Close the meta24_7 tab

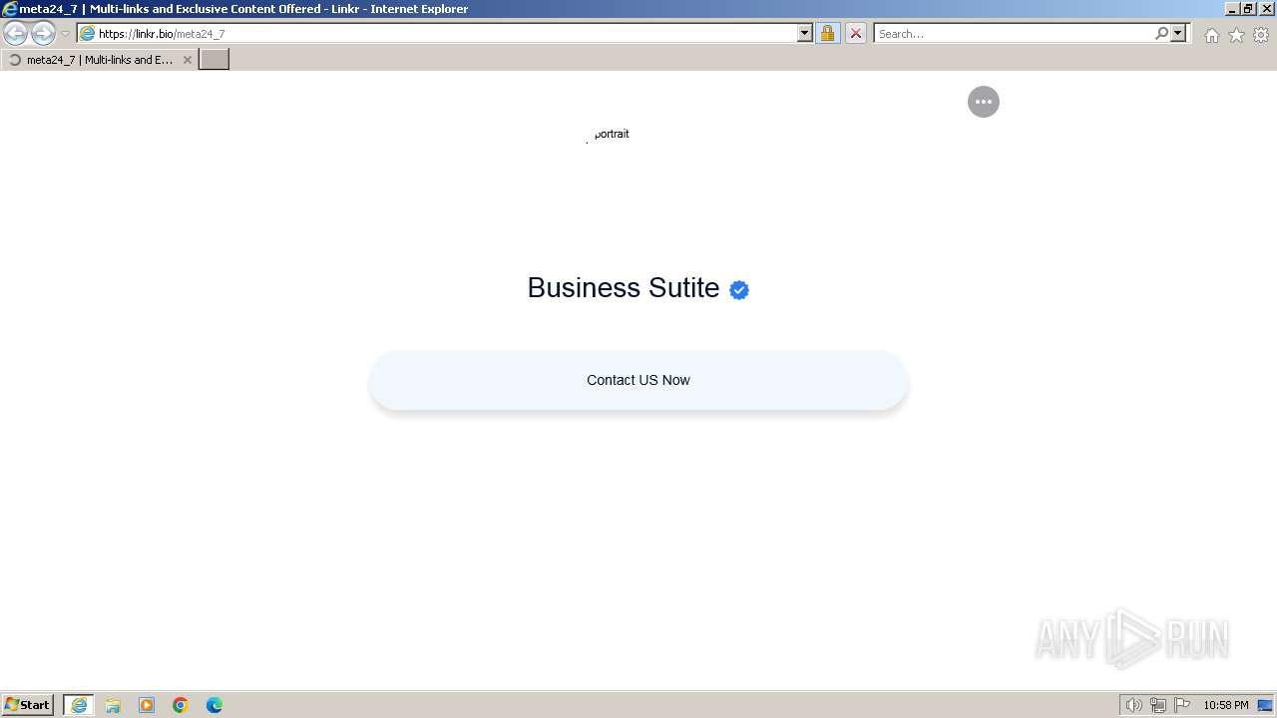(x=187, y=60)
